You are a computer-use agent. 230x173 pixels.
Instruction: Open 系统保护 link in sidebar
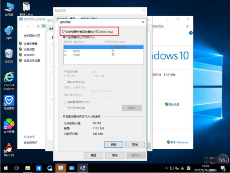point(29,55)
